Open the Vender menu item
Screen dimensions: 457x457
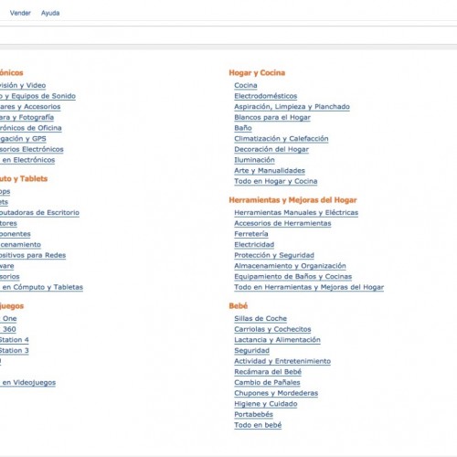tap(20, 13)
